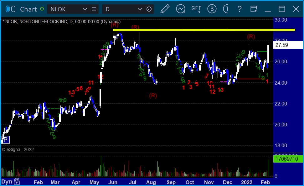Open the pencil drawing tools icon

165,9
